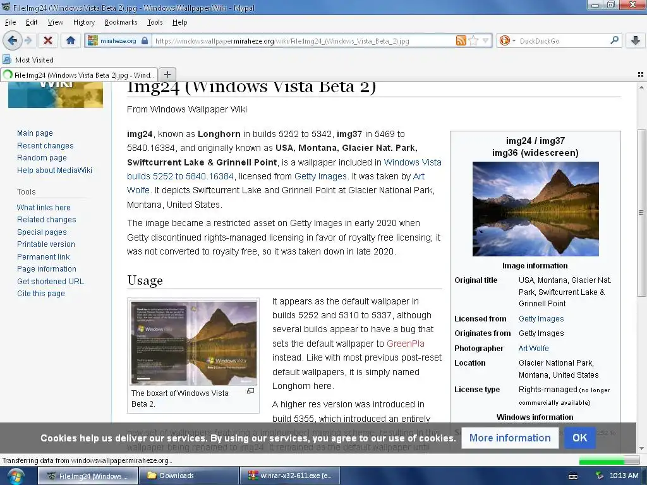Open Related changes link
Screen dimensions: 647x485
47,219
